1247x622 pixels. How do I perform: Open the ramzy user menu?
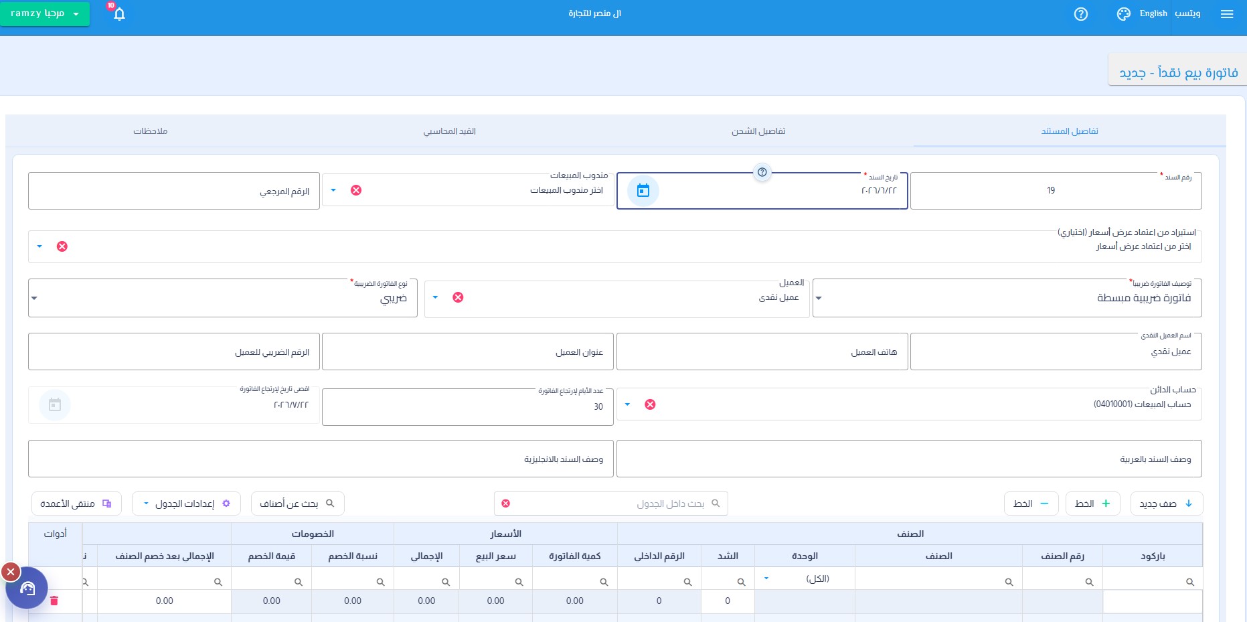pos(45,13)
